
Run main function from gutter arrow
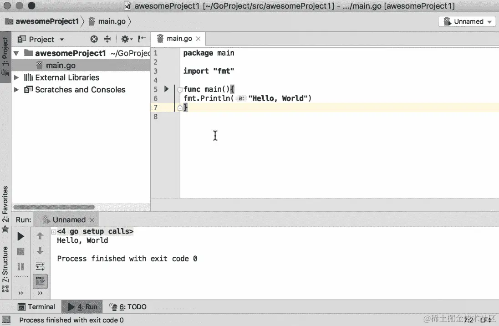click(x=166, y=89)
